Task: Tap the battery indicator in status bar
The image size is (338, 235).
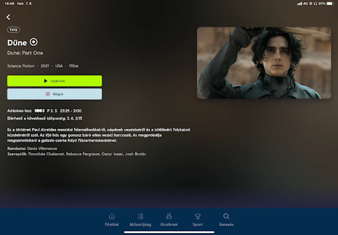Action: 330,4
